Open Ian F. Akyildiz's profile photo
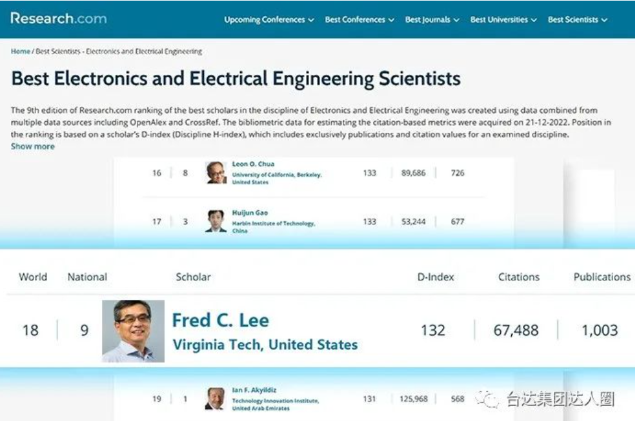The width and height of the screenshot is (639, 421). [x=215, y=398]
